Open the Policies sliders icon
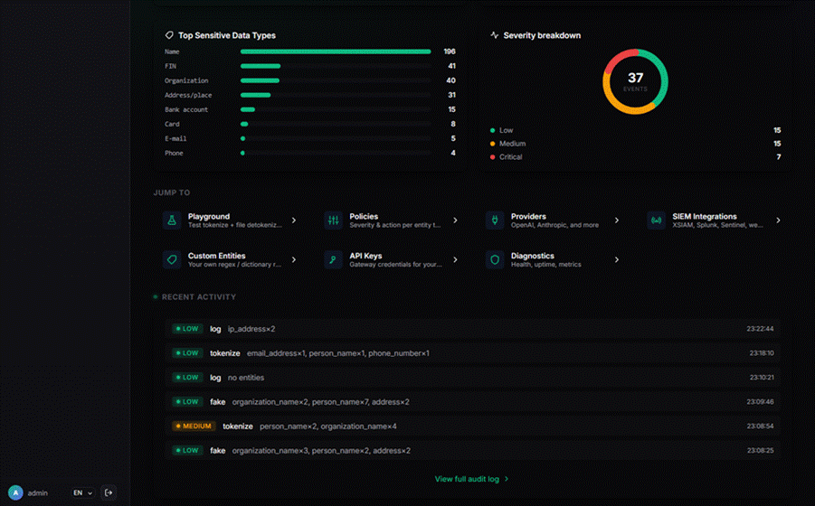This screenshot has height=506, width=815. point(333,220)
